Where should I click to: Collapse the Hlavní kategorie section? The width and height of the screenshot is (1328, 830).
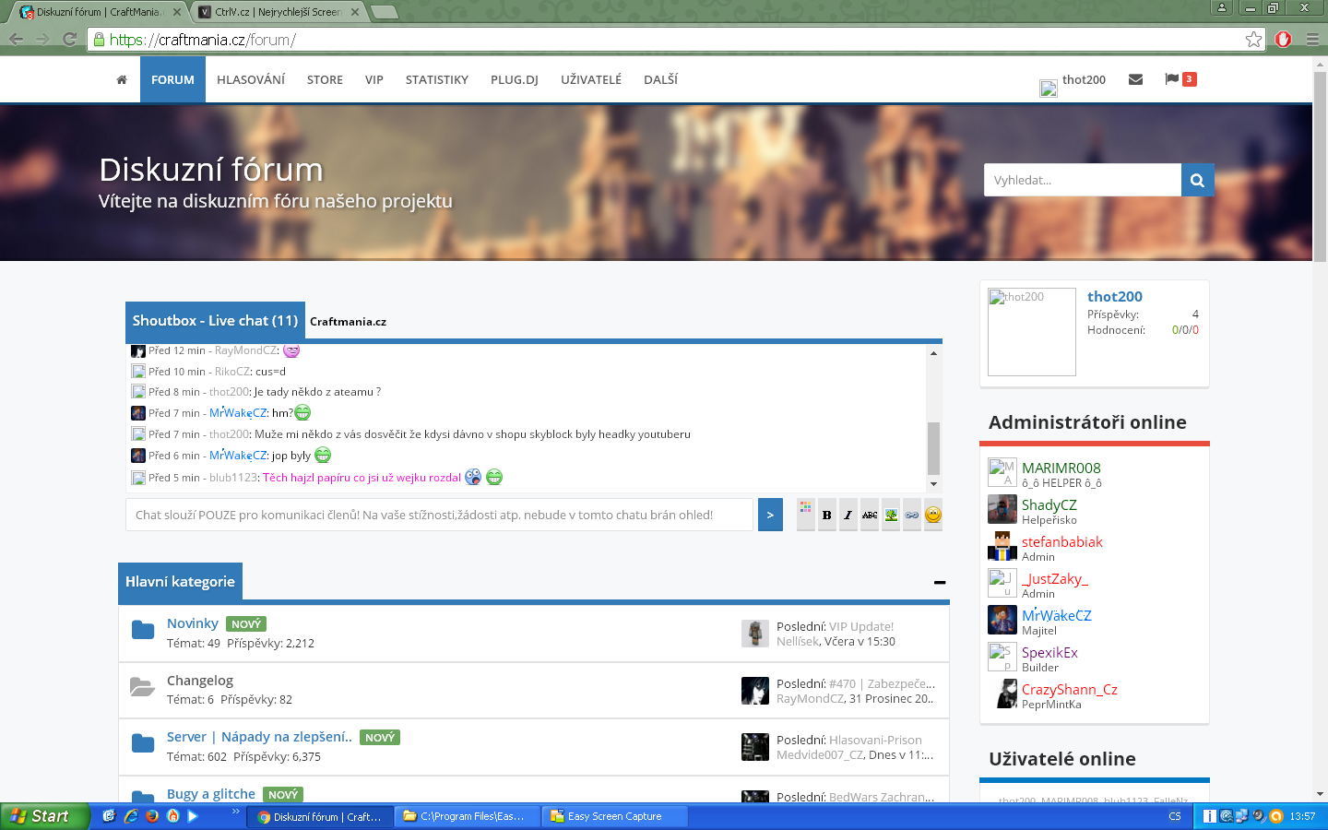(x=939, y=582)
